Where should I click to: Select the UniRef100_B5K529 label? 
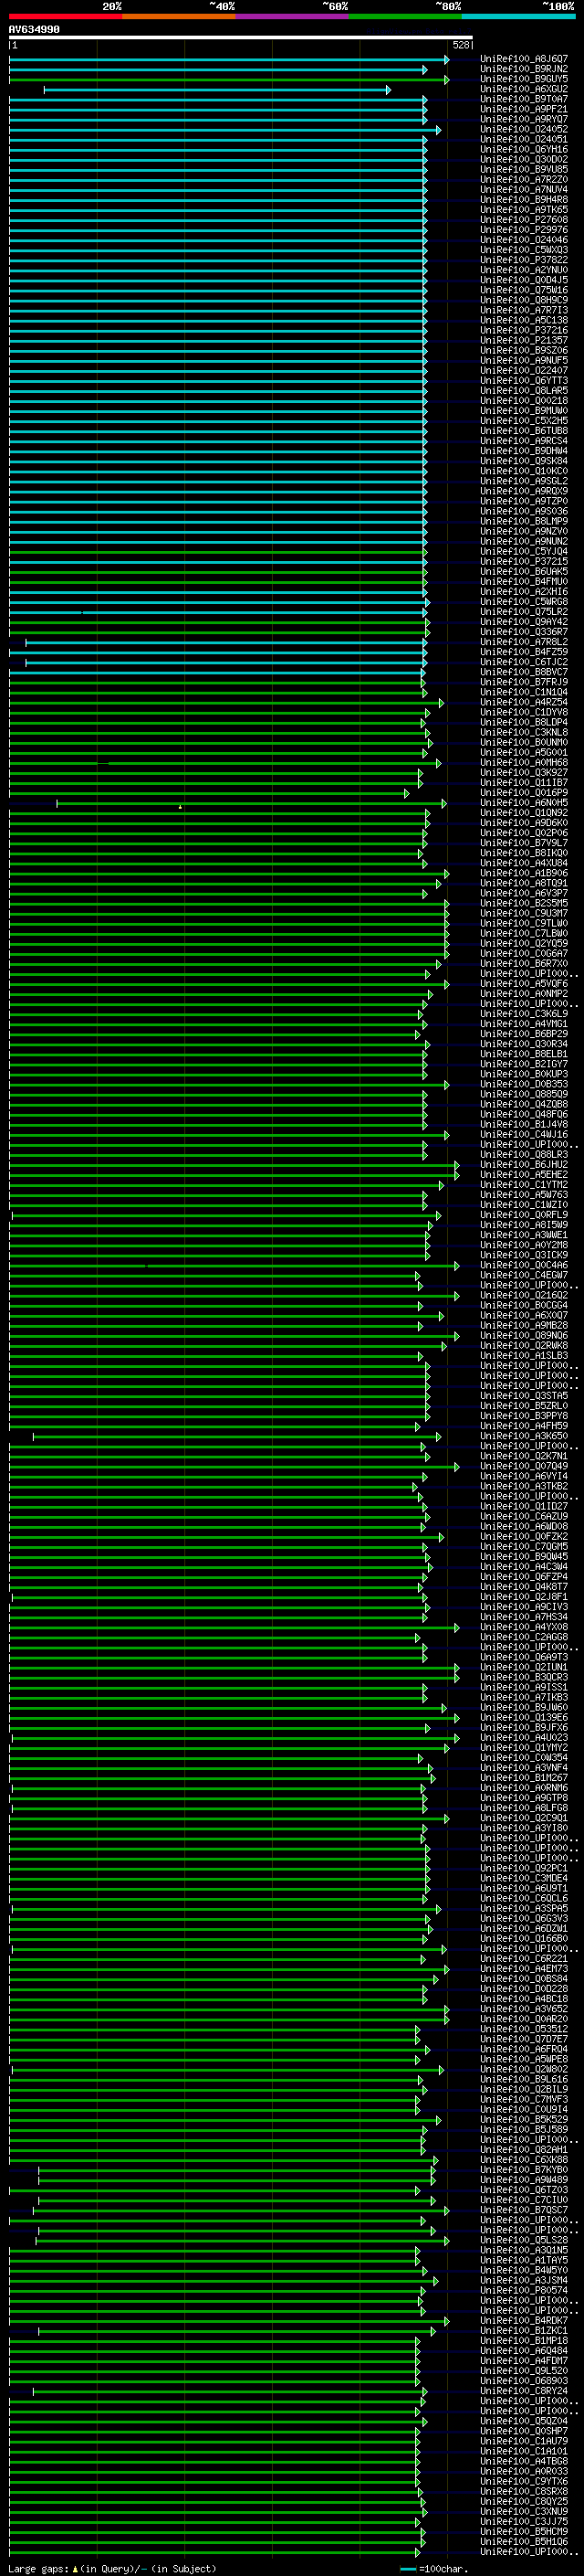point(524,2119)
